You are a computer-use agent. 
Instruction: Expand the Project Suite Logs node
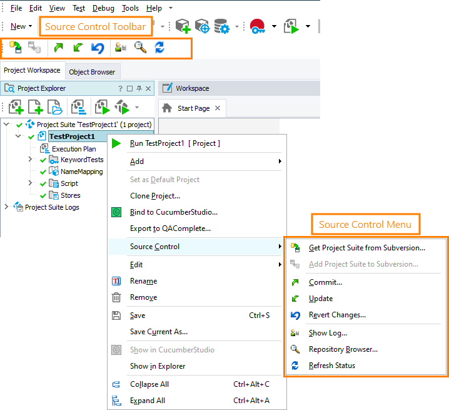(7, 207)
